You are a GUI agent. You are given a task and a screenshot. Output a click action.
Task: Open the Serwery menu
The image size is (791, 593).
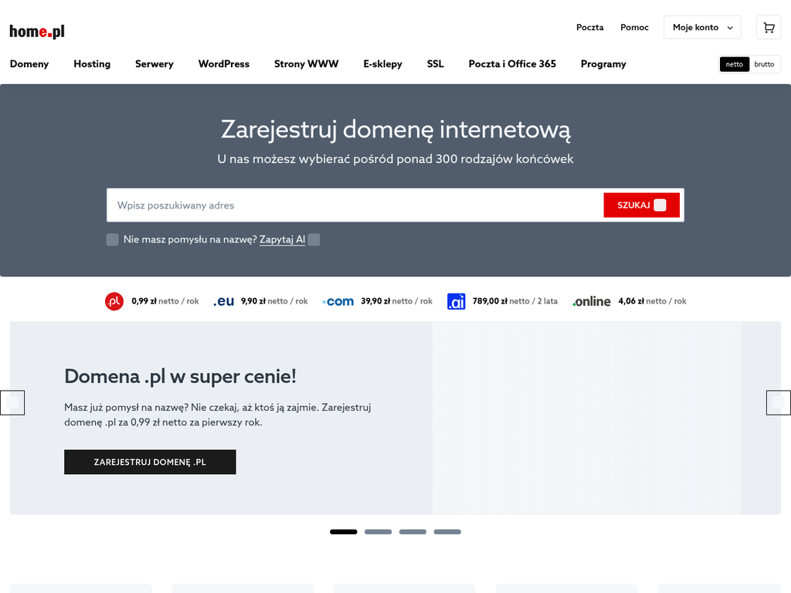(154, 64)
